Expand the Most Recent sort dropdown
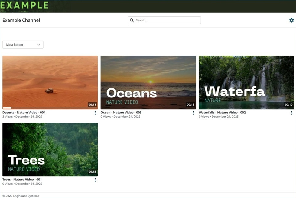The height and width of the screenshot is (198, 296). [x=23, y=45]
